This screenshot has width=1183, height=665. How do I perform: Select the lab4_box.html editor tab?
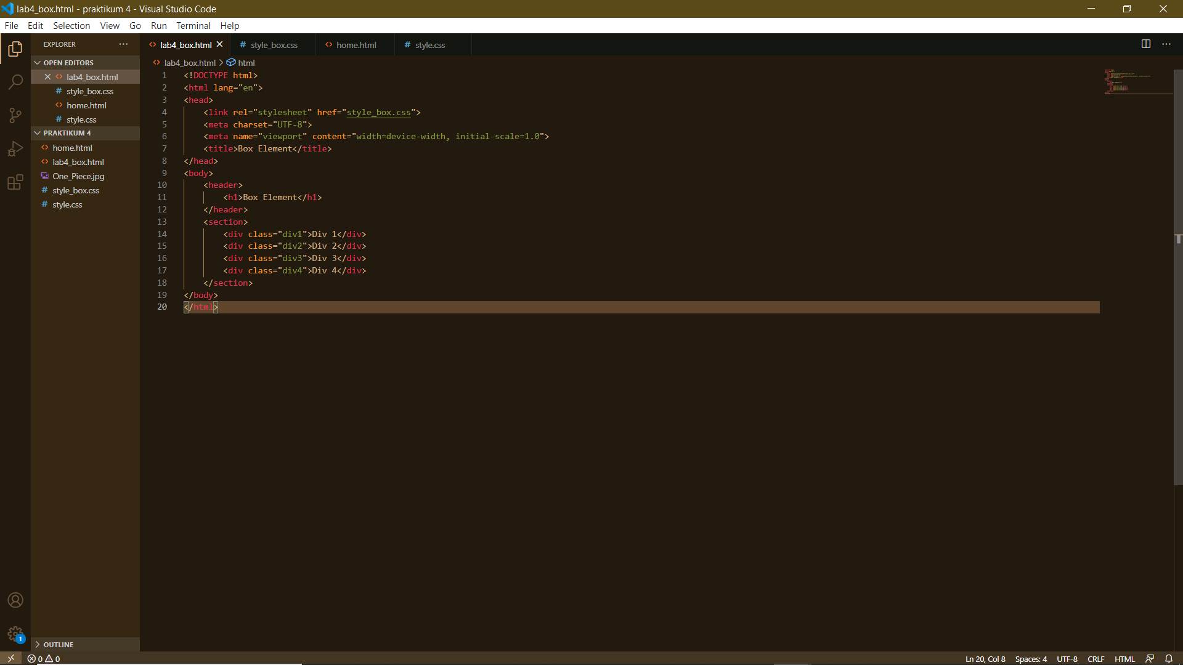[185, 45]
